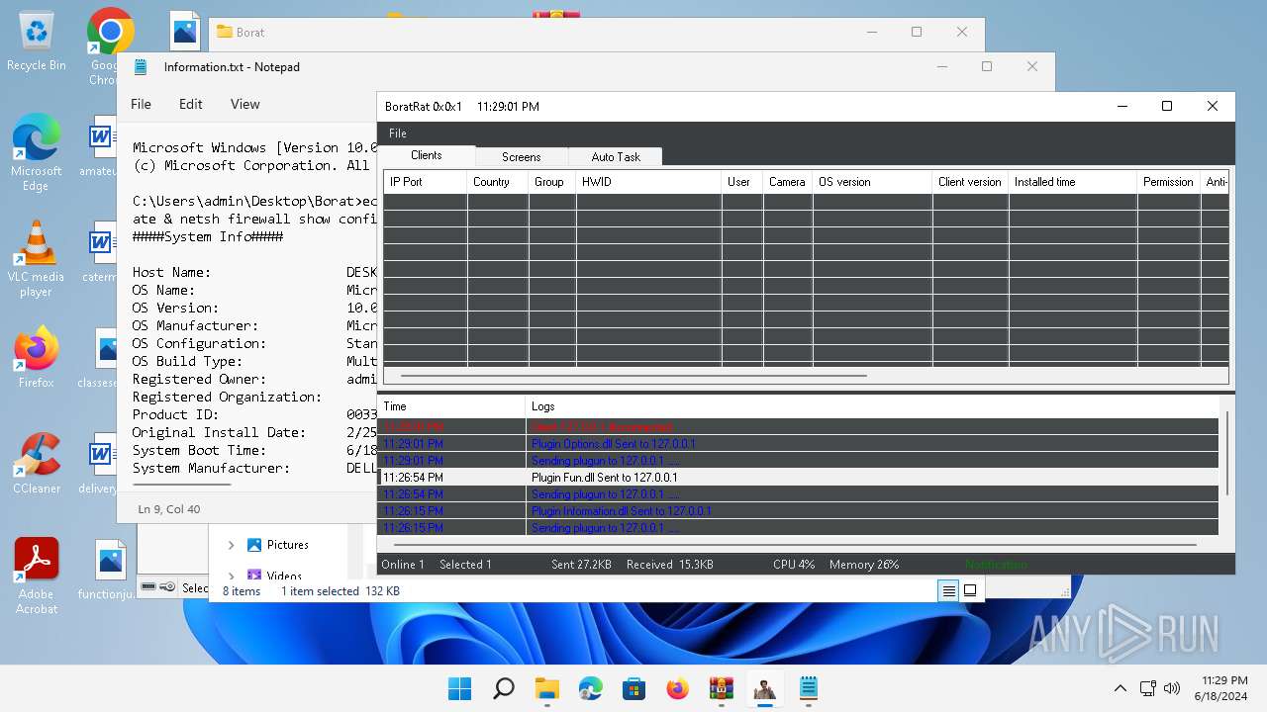Click the Client version column header

point(971,182)
